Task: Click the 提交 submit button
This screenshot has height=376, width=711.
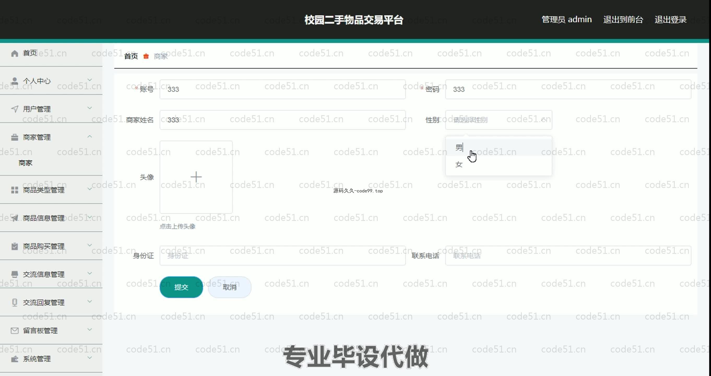Action: (x=181, y=287)
